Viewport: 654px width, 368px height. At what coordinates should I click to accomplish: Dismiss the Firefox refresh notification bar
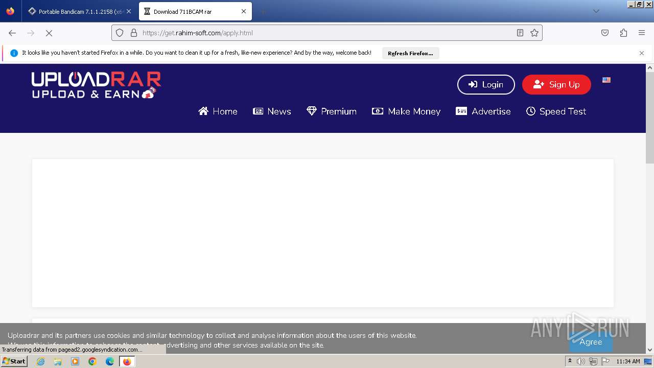pos(642,53)
